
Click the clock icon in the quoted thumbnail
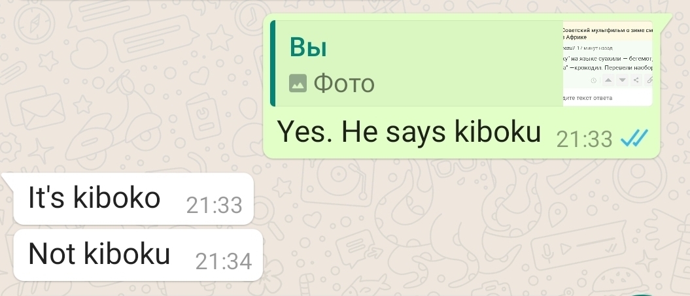coord(594,80)
